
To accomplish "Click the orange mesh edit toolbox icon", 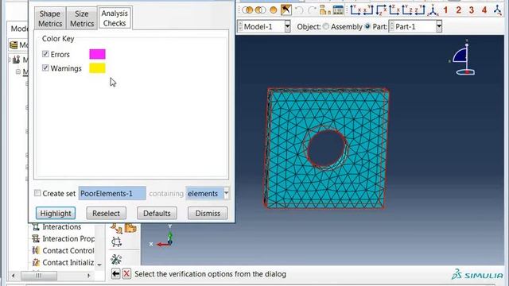I will click(116, 228).
